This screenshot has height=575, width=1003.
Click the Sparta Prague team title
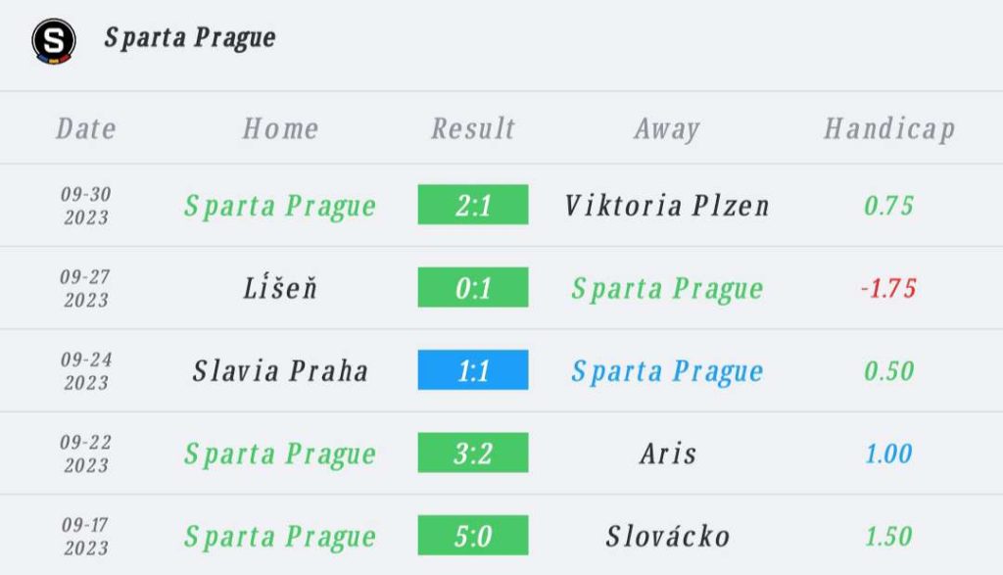coord(190,38)
